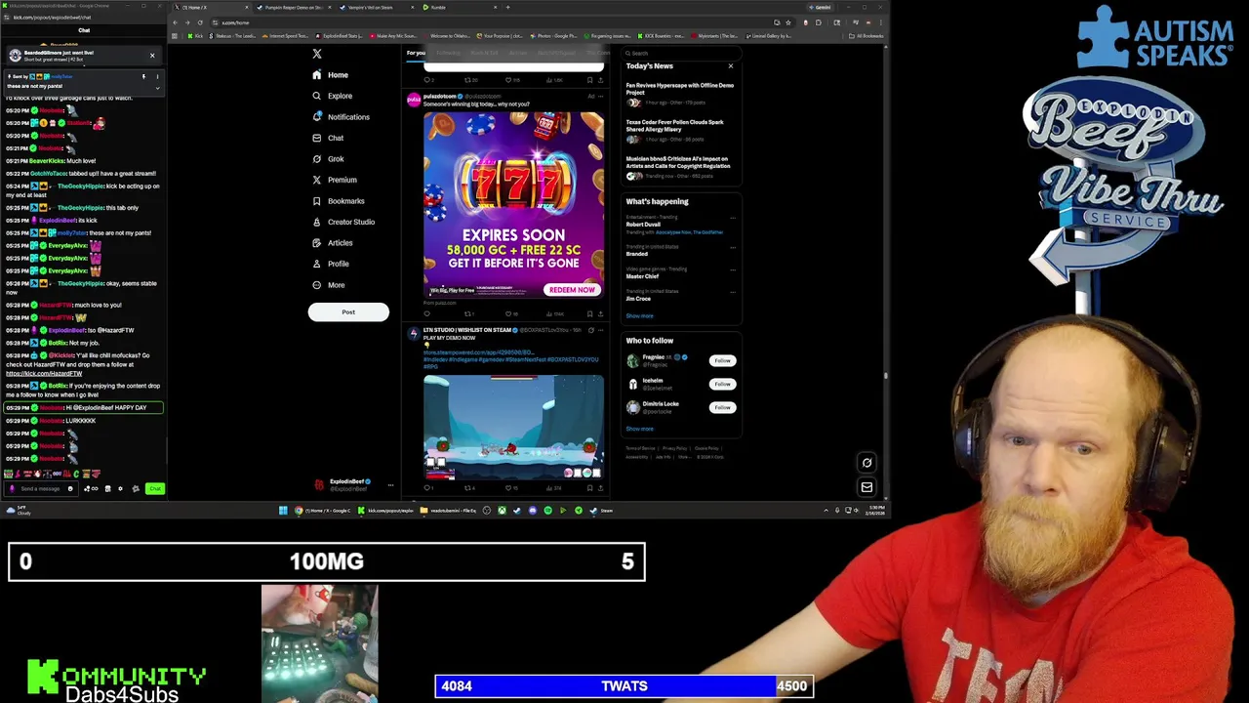Click the Post button
The width and height of the screenshot is (1249, 703).
coord(348,311)
